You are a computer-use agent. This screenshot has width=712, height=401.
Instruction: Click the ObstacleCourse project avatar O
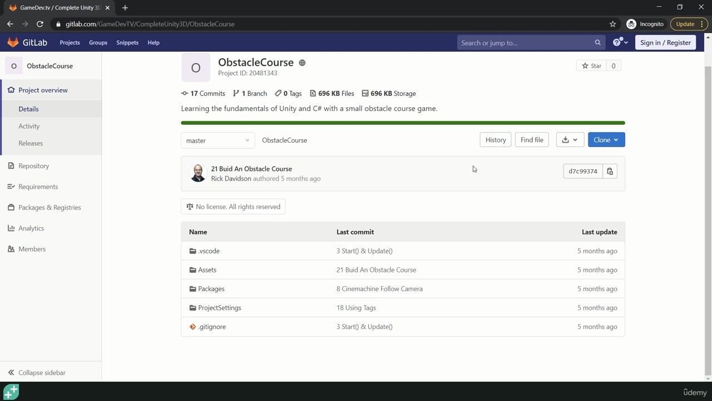pos(196,67)
